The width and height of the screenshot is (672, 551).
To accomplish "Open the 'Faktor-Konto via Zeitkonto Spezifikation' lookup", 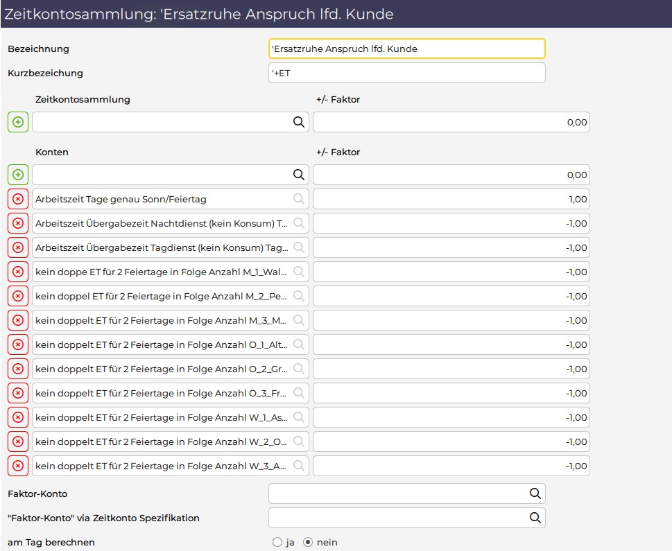I will (535, 518).
